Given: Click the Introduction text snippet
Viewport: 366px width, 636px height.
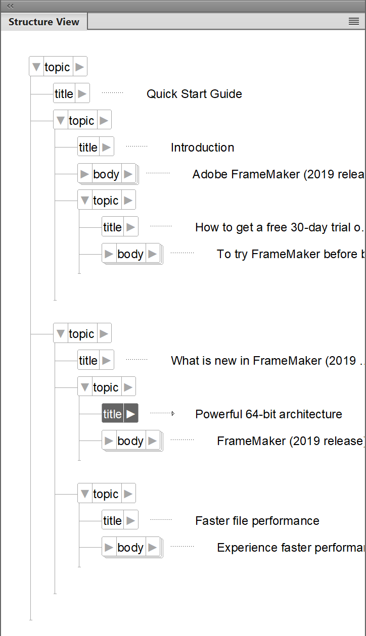Looking at the screenshot, I should tap(202, 147).
